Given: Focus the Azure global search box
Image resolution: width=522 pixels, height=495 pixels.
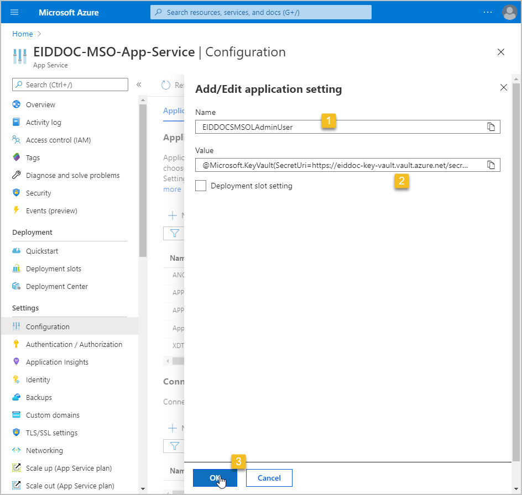Looking at the screenshot, I should coord(261,12).
